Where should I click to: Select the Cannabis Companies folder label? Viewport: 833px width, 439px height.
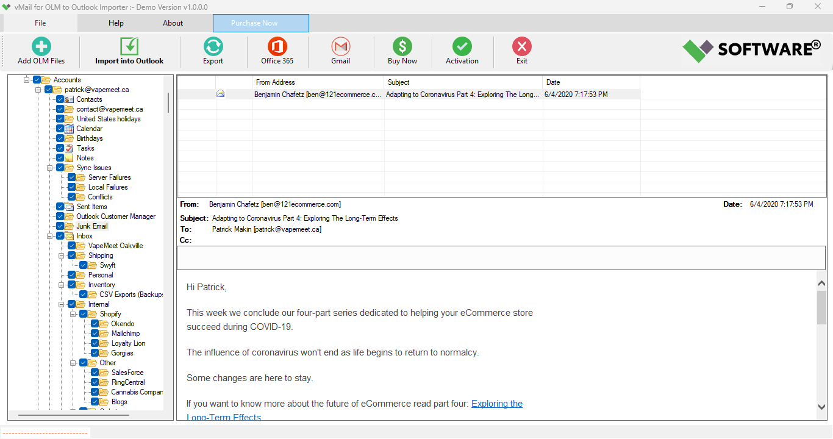click(x=137, y=392)
